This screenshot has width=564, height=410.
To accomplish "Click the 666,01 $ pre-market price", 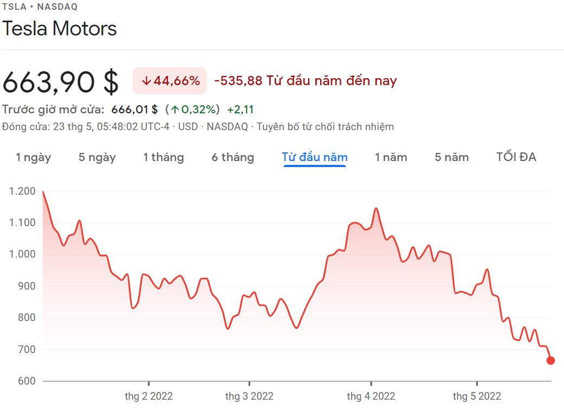I will pos(134,110).
